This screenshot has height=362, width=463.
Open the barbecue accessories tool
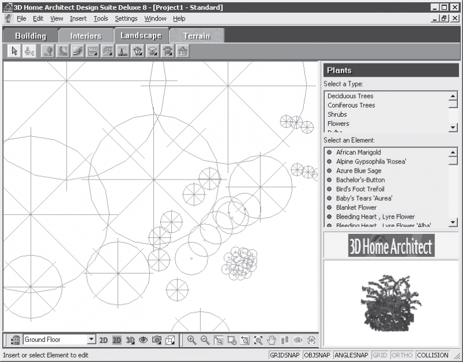pos(168,51)
